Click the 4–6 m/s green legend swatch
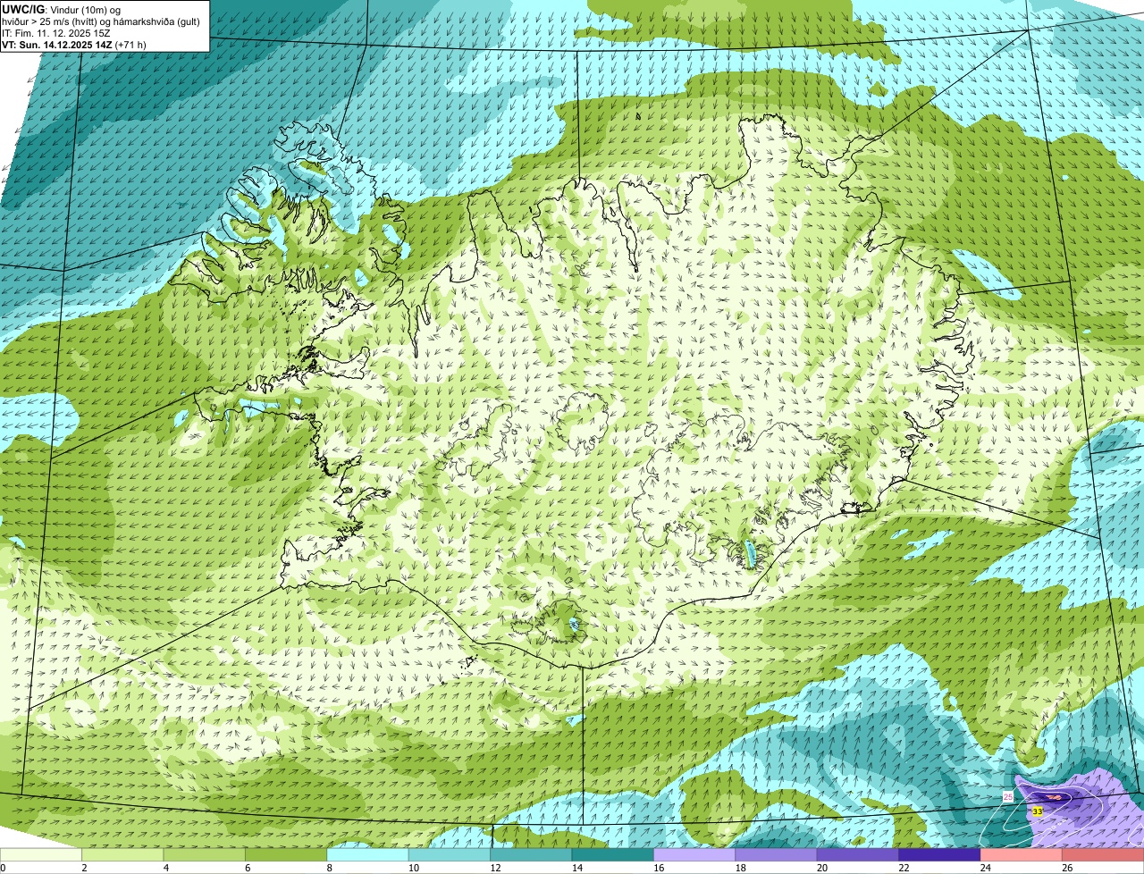 206,855
